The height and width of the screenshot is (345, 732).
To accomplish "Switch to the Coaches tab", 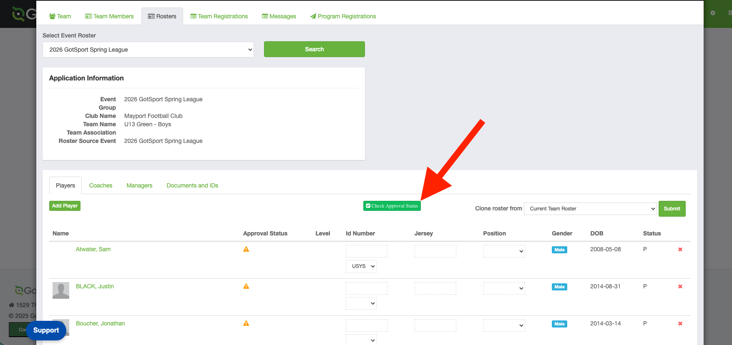I will pyautogui.click(x=101, y=185).
